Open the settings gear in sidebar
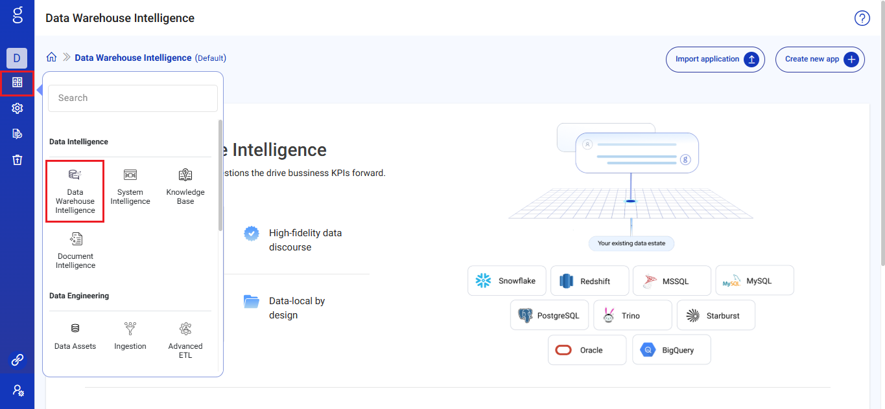 (18, 108)
